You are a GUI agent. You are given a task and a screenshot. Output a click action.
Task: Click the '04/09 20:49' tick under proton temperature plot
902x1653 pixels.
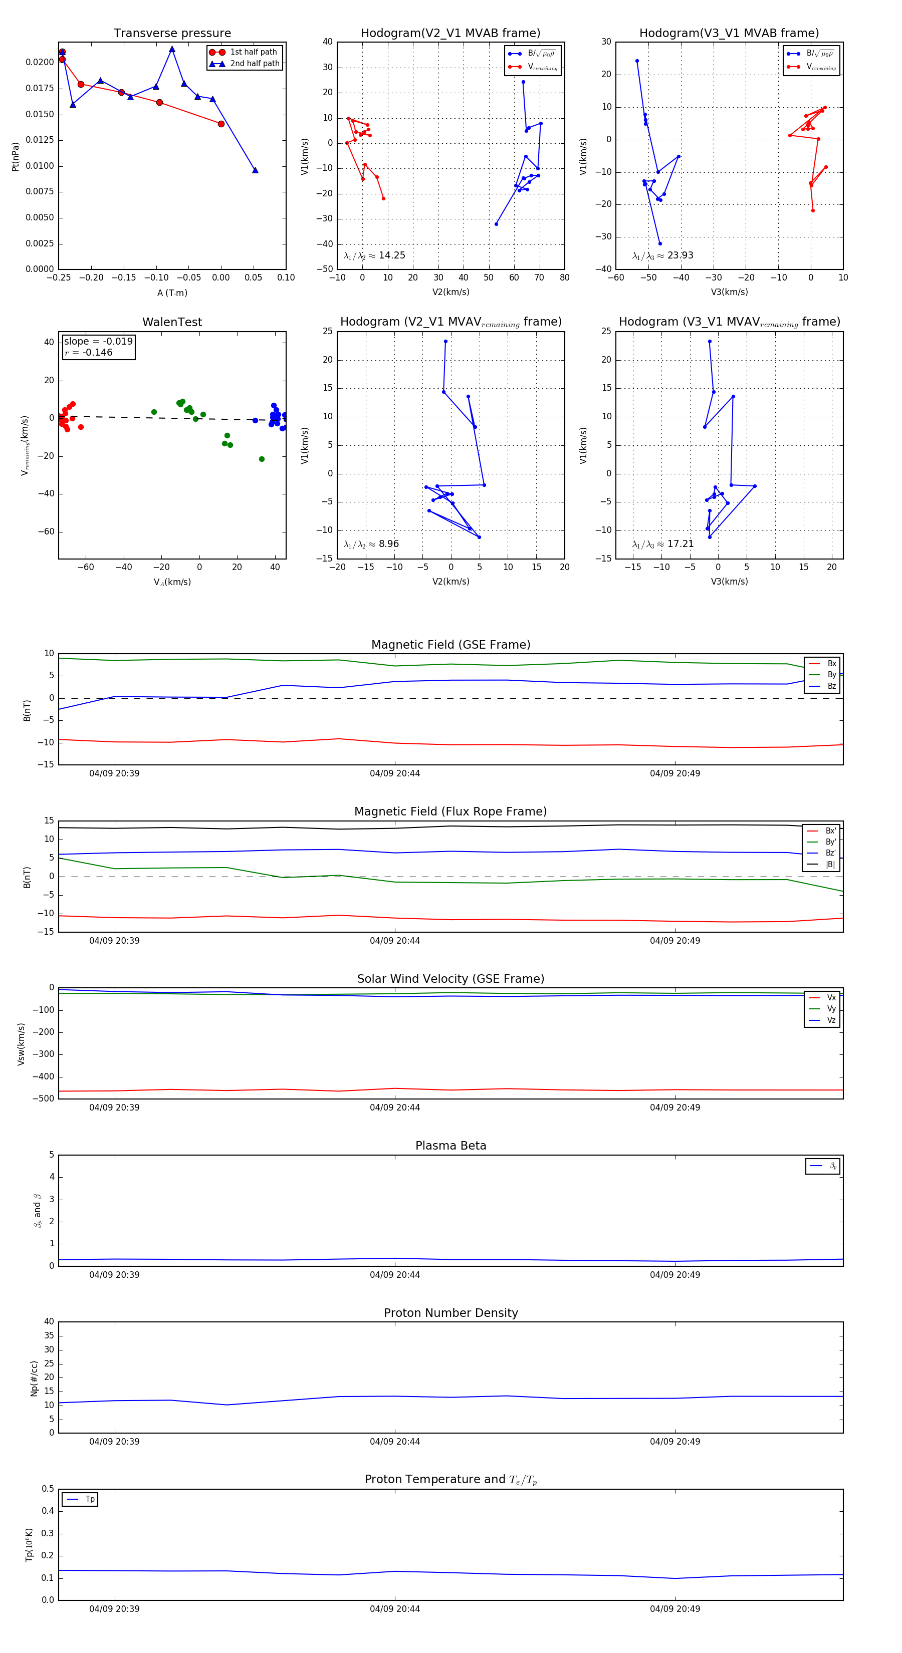674,1609
